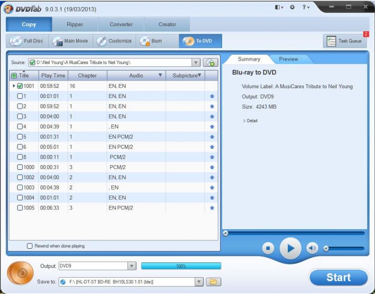Open the Task Queue list

click(x=345, y=41)
